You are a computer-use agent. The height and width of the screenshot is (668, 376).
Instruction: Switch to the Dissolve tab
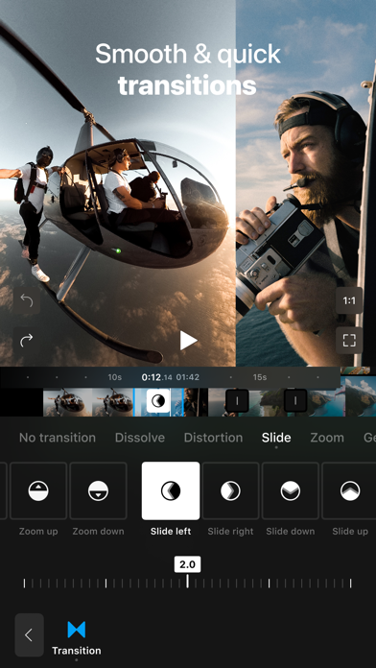point(140,438)
